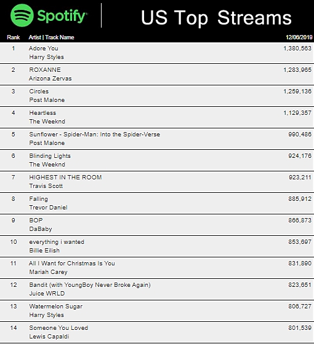Click artist Juice WRLD

pos(47,294)
